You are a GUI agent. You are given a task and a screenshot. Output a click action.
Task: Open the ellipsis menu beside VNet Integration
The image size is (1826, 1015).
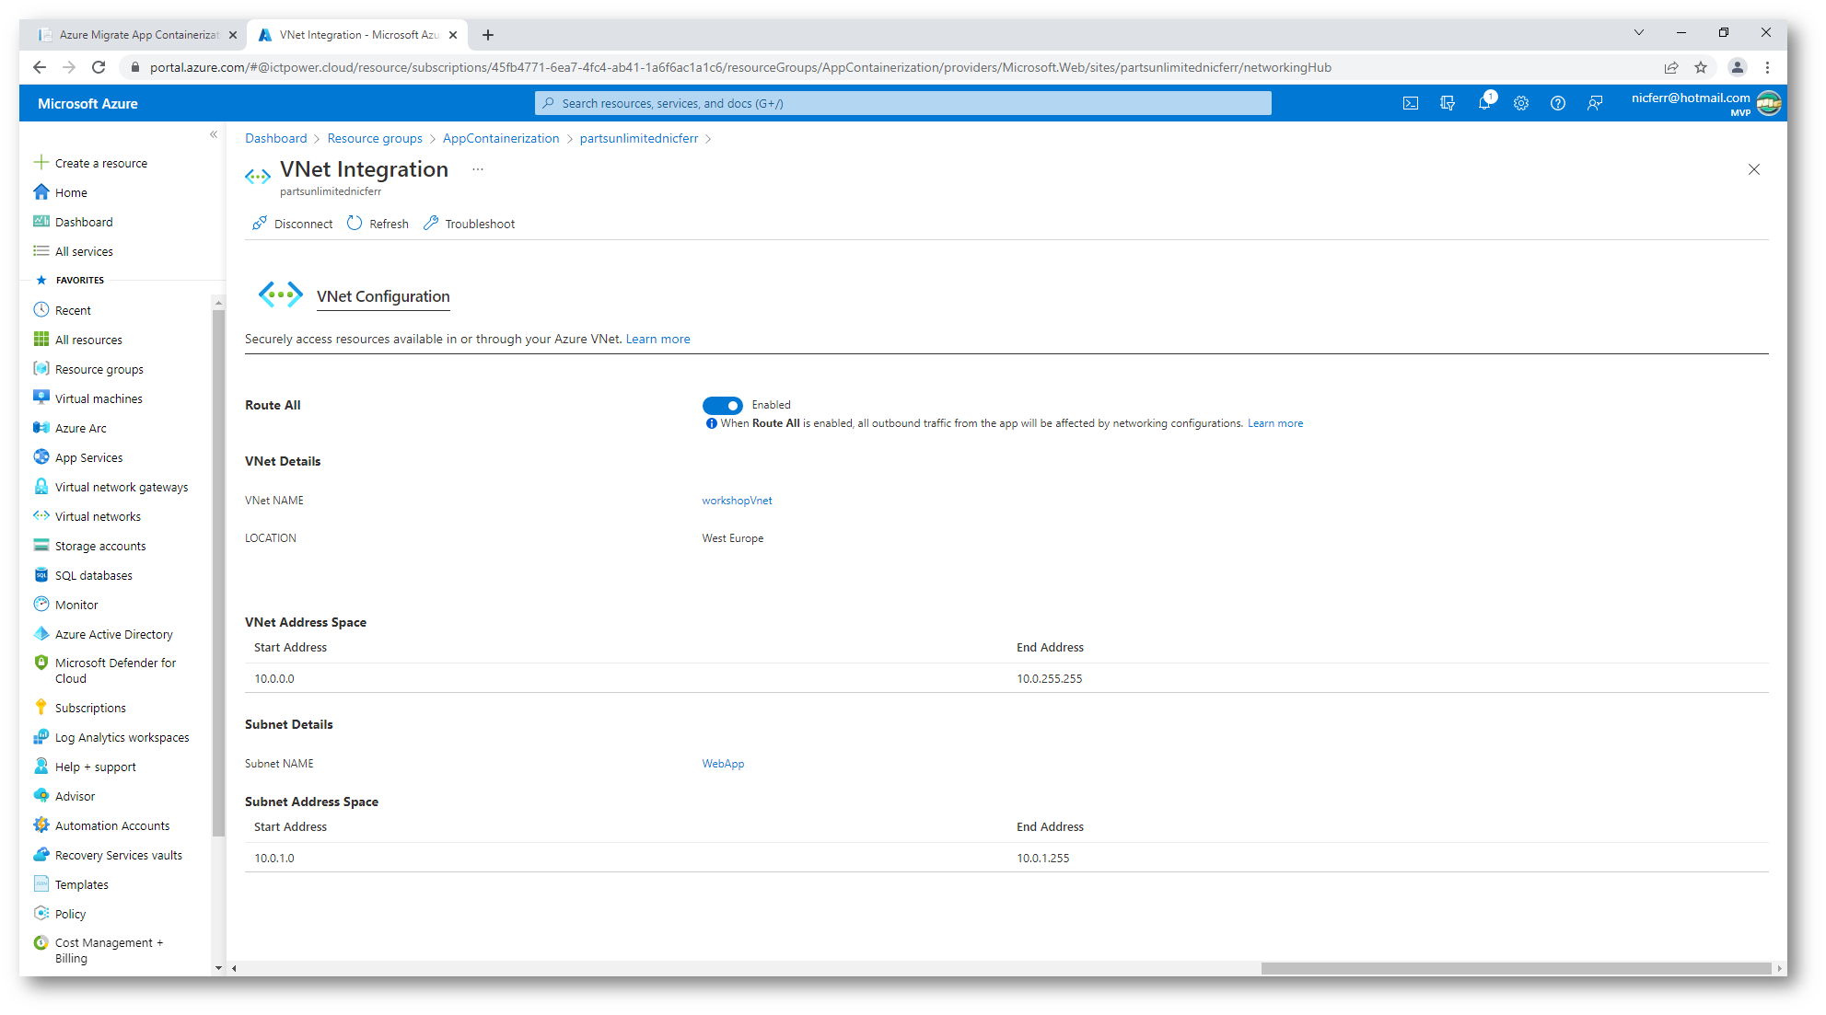pos(477,169)
